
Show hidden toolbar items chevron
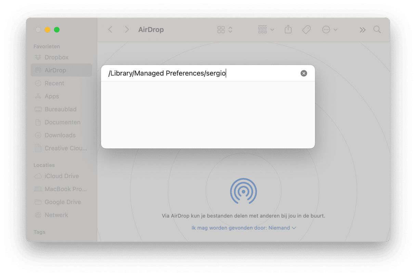[x=363, y=30]
